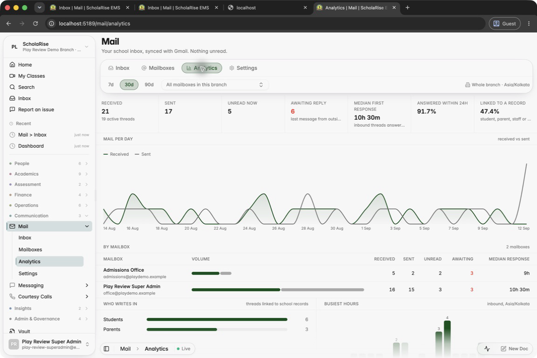Click the New Doc button
Viewport: 537px width, 358px height.
(x=514, y=348)
